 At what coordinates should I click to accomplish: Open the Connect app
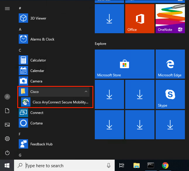(54, 112)
